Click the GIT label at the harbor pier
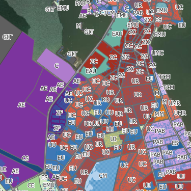Image resolution: width=191 pixels, height=191 pixels. 72,54
